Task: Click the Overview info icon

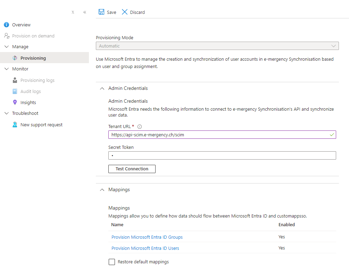Action: click(x=7, y=25)
